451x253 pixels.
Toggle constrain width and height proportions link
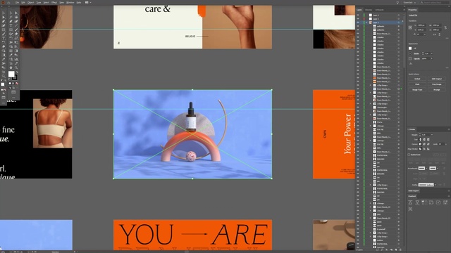(x=445, y=27)
